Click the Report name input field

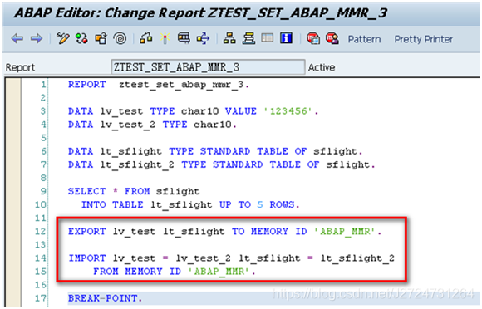(x=208, y=67)
